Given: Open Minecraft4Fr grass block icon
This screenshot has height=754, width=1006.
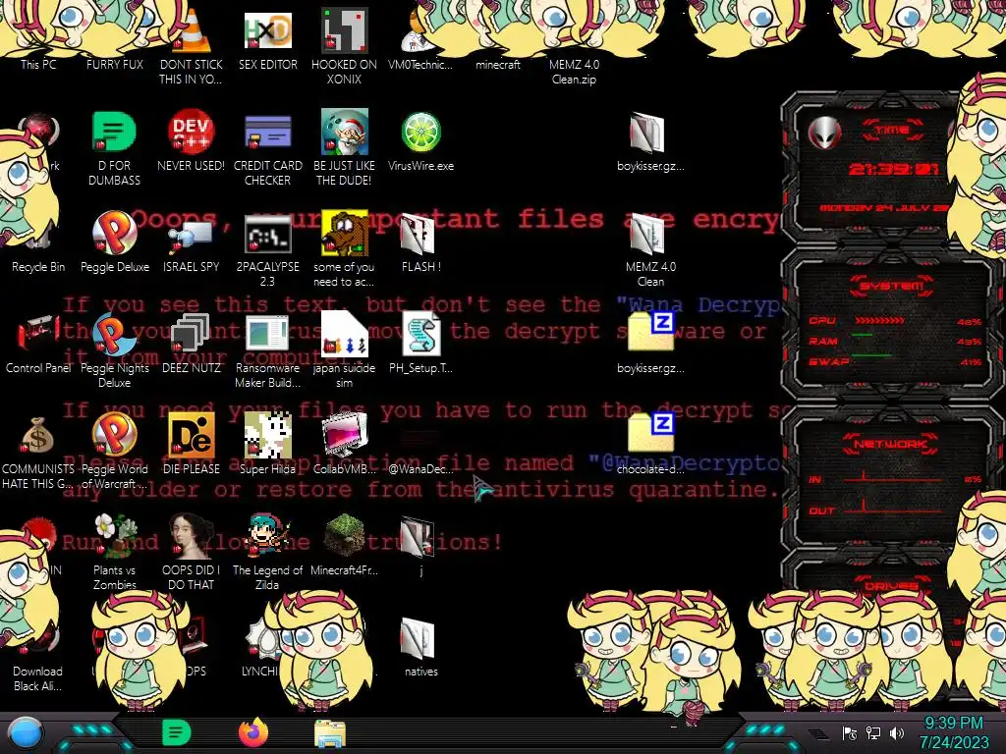Looking at the screenshot, I should pyautogui.click(x=345, y=535).
